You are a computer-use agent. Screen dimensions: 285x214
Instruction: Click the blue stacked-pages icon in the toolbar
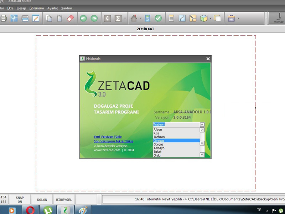click(25, 18)
